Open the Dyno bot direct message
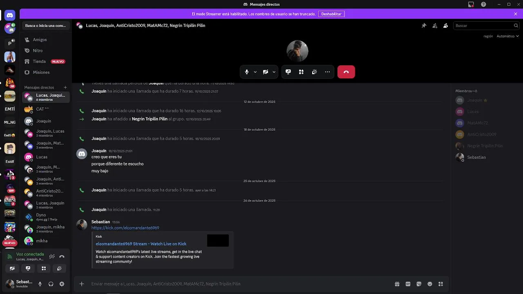The image size is (523, 294). click(46, 217)
